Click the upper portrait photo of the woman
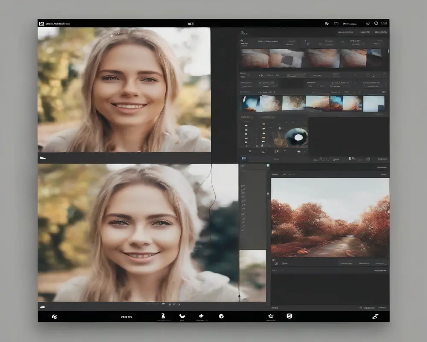Viewport: 427px width, 342px height. click(124, 90)
